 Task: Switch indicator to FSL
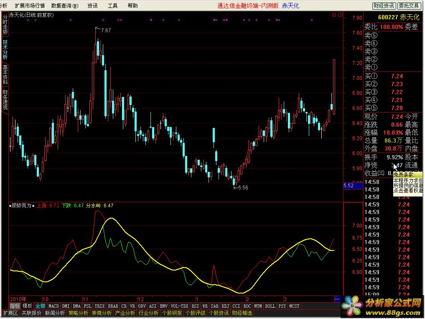pyautogui.click(x=87, y=306)
